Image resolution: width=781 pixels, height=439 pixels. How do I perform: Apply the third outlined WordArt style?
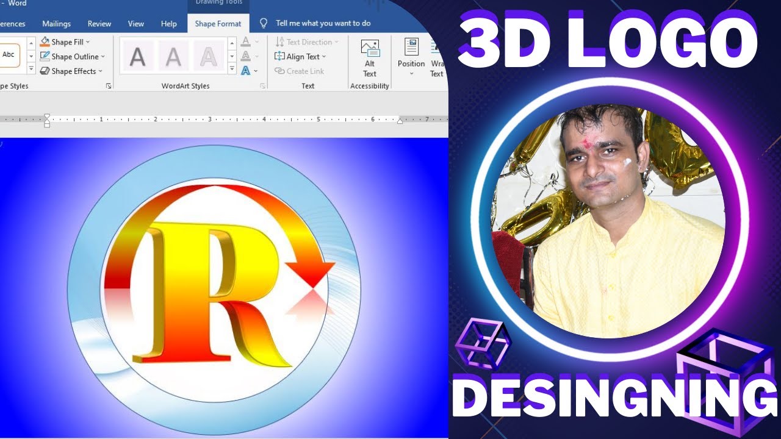tap(209, 57)
